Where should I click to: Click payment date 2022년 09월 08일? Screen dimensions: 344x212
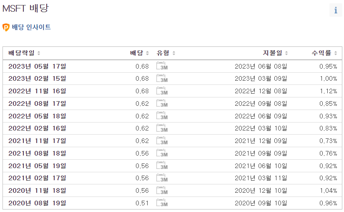(261, 103)
